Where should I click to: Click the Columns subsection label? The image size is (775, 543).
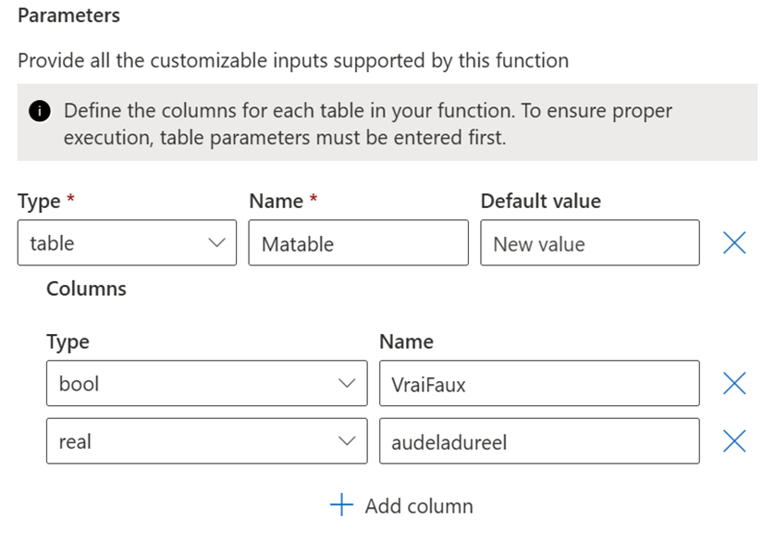pyautogui.click(x=86, y=289)
